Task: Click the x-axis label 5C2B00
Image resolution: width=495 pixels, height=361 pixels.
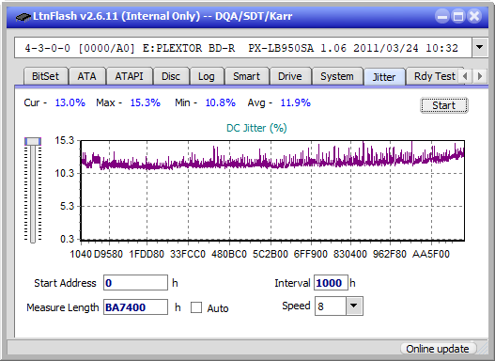Action: tap(271, 254)
